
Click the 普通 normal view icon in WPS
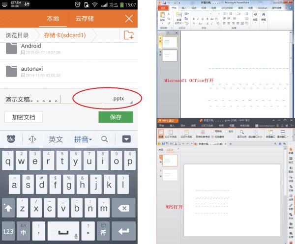(161, 134)
